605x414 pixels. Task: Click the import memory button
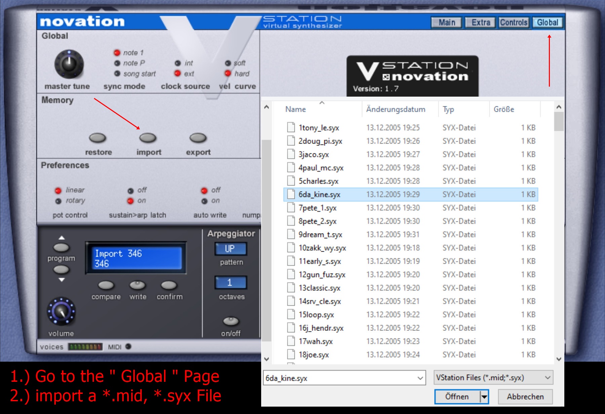click(148, 138)
